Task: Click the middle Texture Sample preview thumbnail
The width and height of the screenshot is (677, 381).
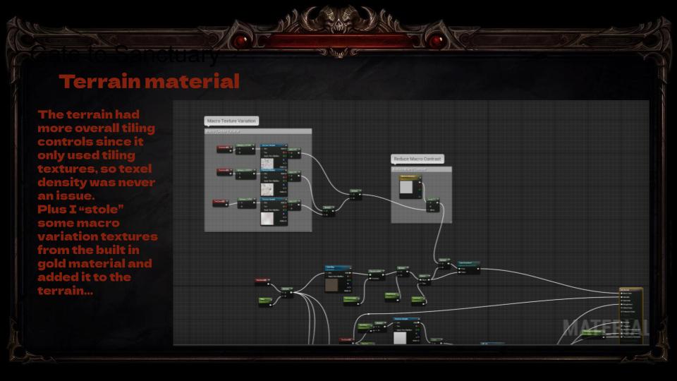Action: [x=267, y=188]
